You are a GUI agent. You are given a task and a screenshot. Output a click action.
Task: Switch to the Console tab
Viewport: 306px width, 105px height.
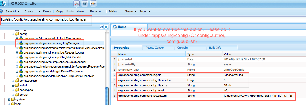(x=190, y=48)
